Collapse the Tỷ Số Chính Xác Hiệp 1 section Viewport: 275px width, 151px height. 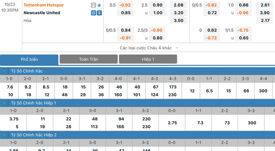click(x=4, y=103)
